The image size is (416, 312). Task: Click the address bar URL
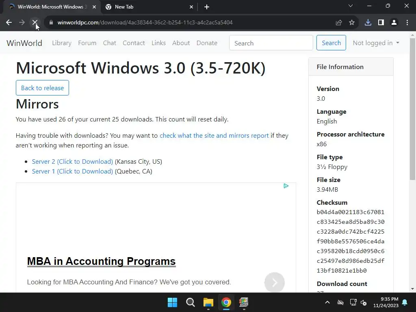point(145,23)
